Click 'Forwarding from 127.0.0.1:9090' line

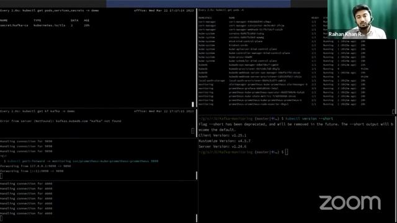[x=35, y=166]
